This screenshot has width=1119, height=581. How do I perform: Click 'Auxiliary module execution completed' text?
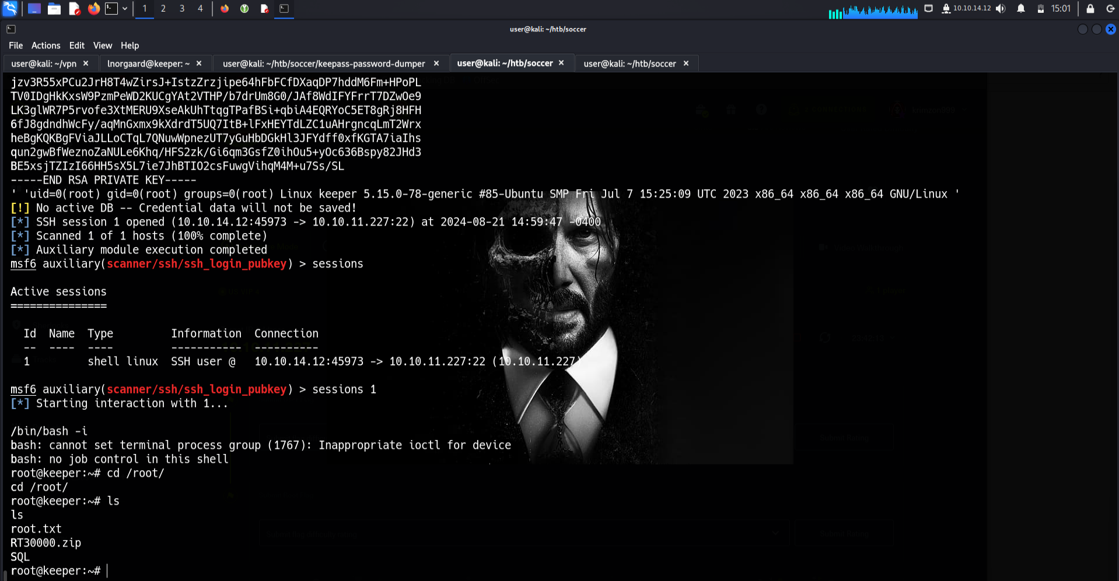tap(152, 250)
